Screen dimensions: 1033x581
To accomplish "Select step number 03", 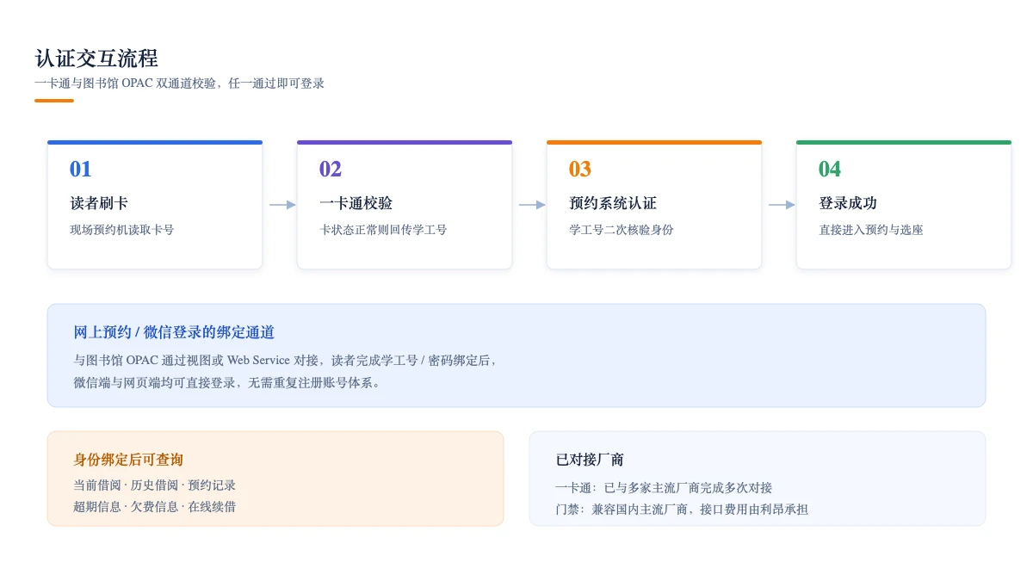I will tap(580, 169).
